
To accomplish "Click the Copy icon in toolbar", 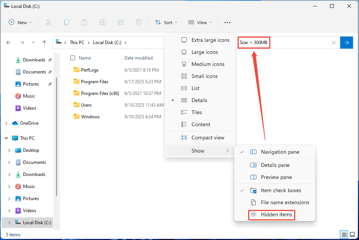I will coord(66,23).
